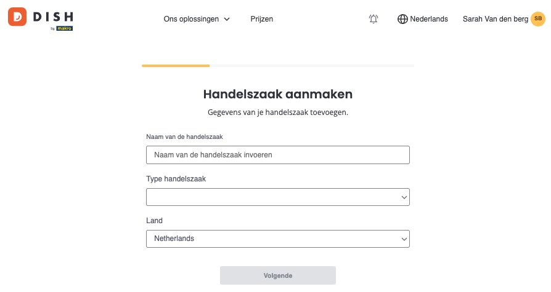Open the SB user avatar

538,19
